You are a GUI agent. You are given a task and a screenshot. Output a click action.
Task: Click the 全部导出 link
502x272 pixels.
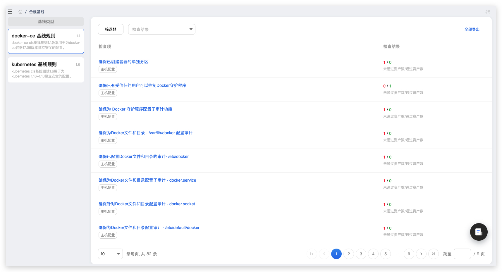pos(472,29)
